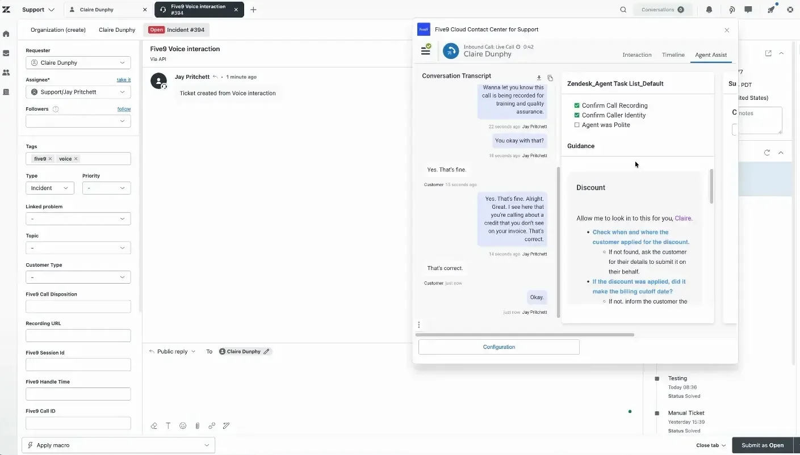Image resolution: width=800 pixels, height=455 pixels.
Task: Check Agent was Polite
Action: [x=577, y=125]
